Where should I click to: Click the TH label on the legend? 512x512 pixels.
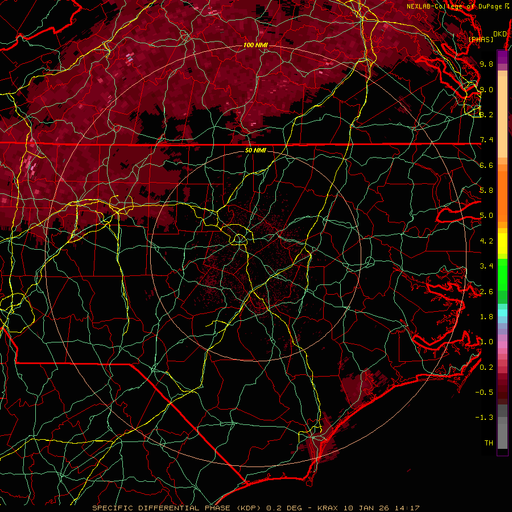tap(489, 443)
